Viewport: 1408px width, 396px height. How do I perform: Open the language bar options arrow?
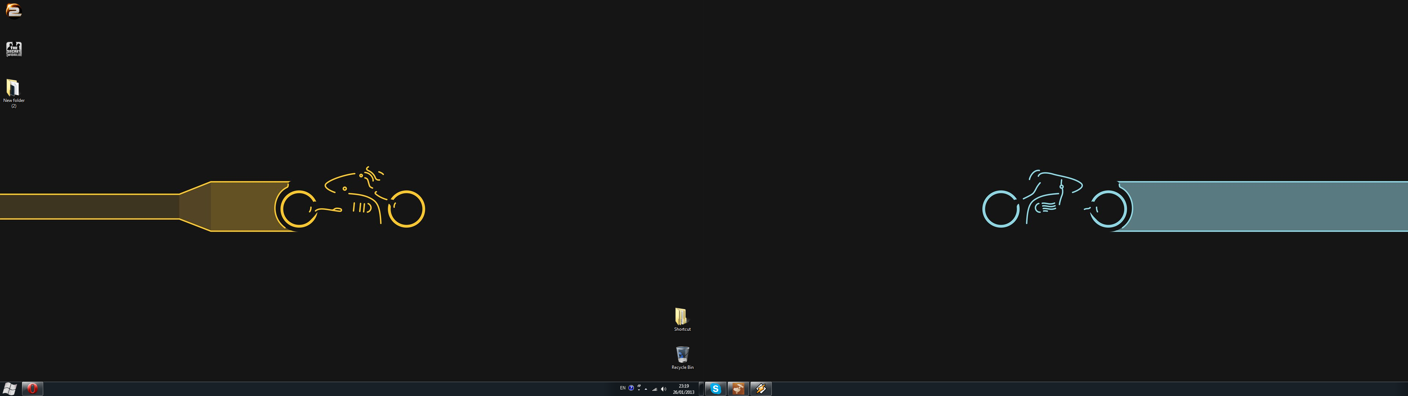[x=639, y=390]
